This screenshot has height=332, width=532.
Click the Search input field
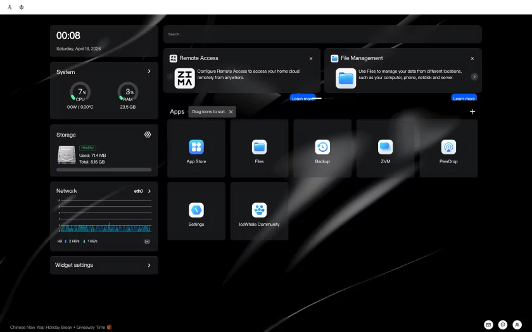tap(322, 34)
